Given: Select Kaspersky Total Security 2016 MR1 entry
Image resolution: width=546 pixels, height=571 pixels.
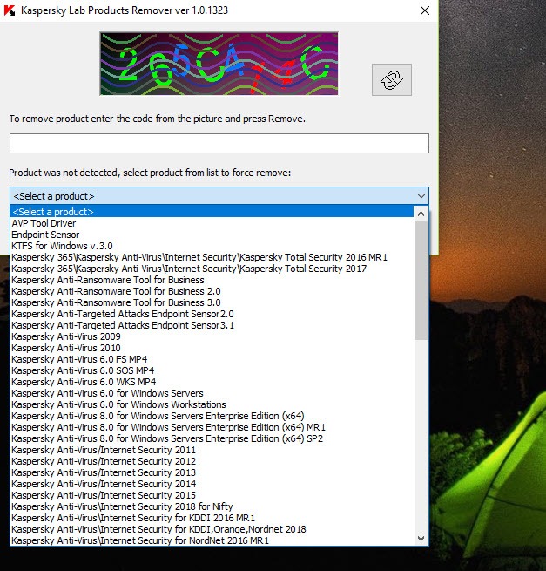Looking at the screenshot, I should click(212, 257).
